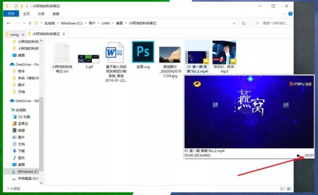Image resolution: width=318 pixels, height=195 pixels.
Task: Click the video preview frame
Action: click(x=249, y=112)
